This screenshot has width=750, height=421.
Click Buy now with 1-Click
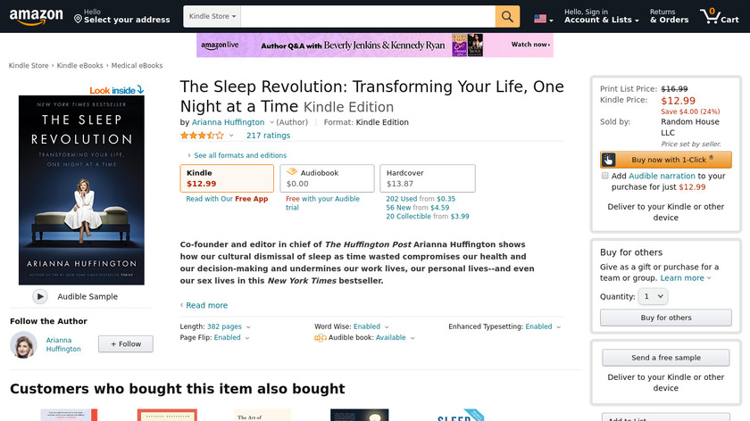pos(666,160)
